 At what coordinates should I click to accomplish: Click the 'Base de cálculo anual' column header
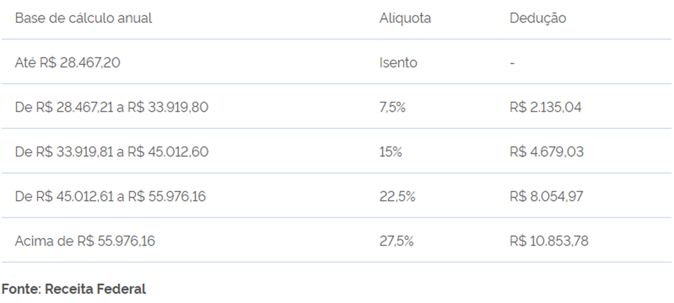pyautogui.click(x=84, y=19)
